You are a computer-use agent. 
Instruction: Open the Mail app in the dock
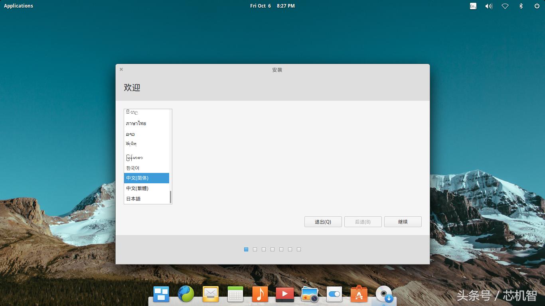pyautogui.click(x=210, y=294)
